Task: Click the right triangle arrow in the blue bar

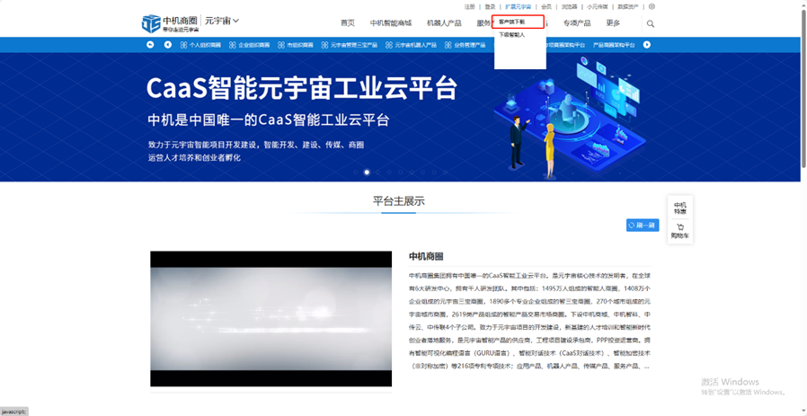Action: [647, 45]
